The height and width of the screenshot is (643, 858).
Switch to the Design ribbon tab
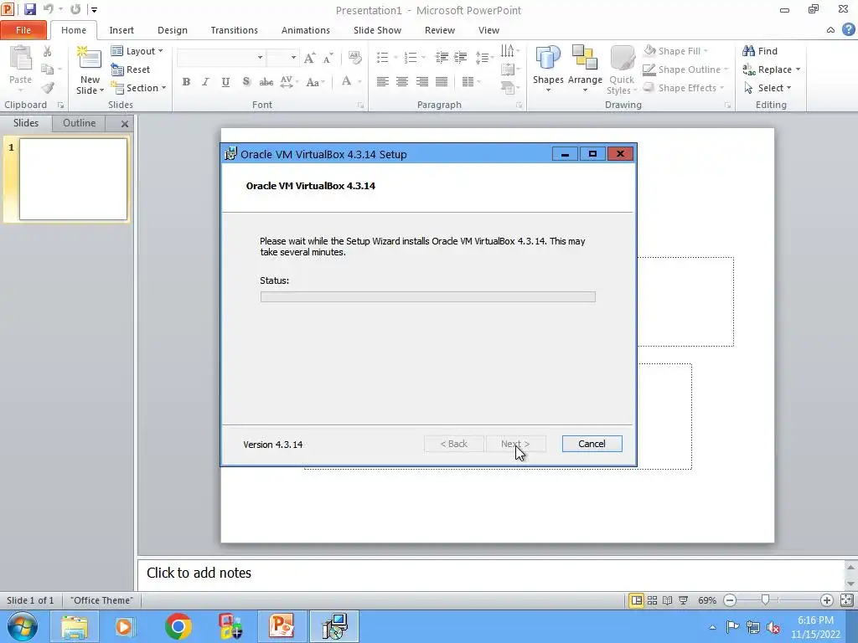coord(173,30)
